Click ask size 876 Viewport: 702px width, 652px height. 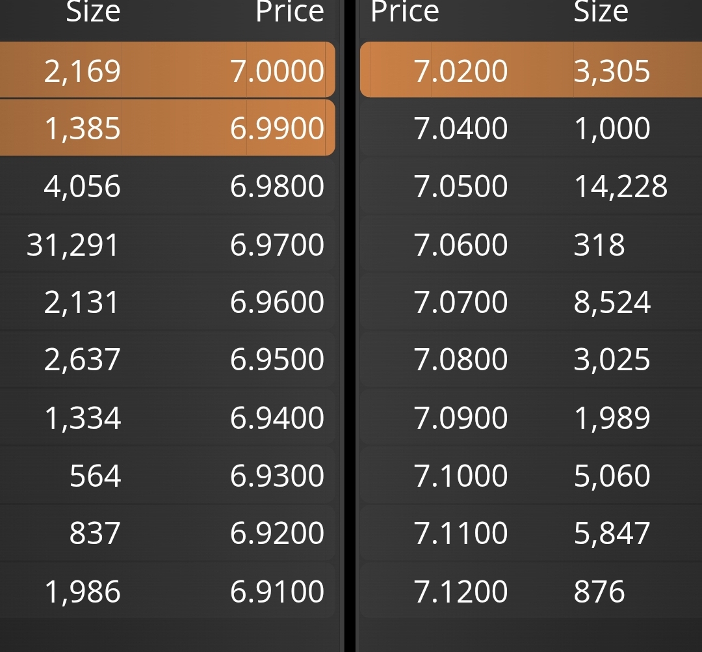pos(599,591)
